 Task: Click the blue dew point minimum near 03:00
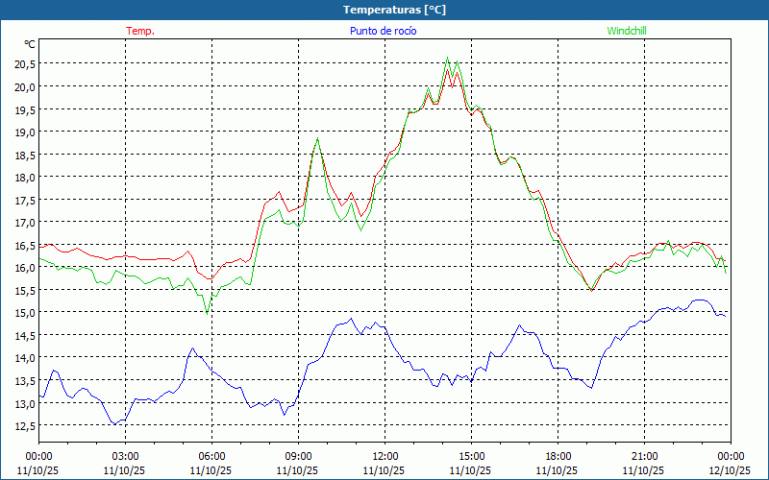[x=114, y=423]
